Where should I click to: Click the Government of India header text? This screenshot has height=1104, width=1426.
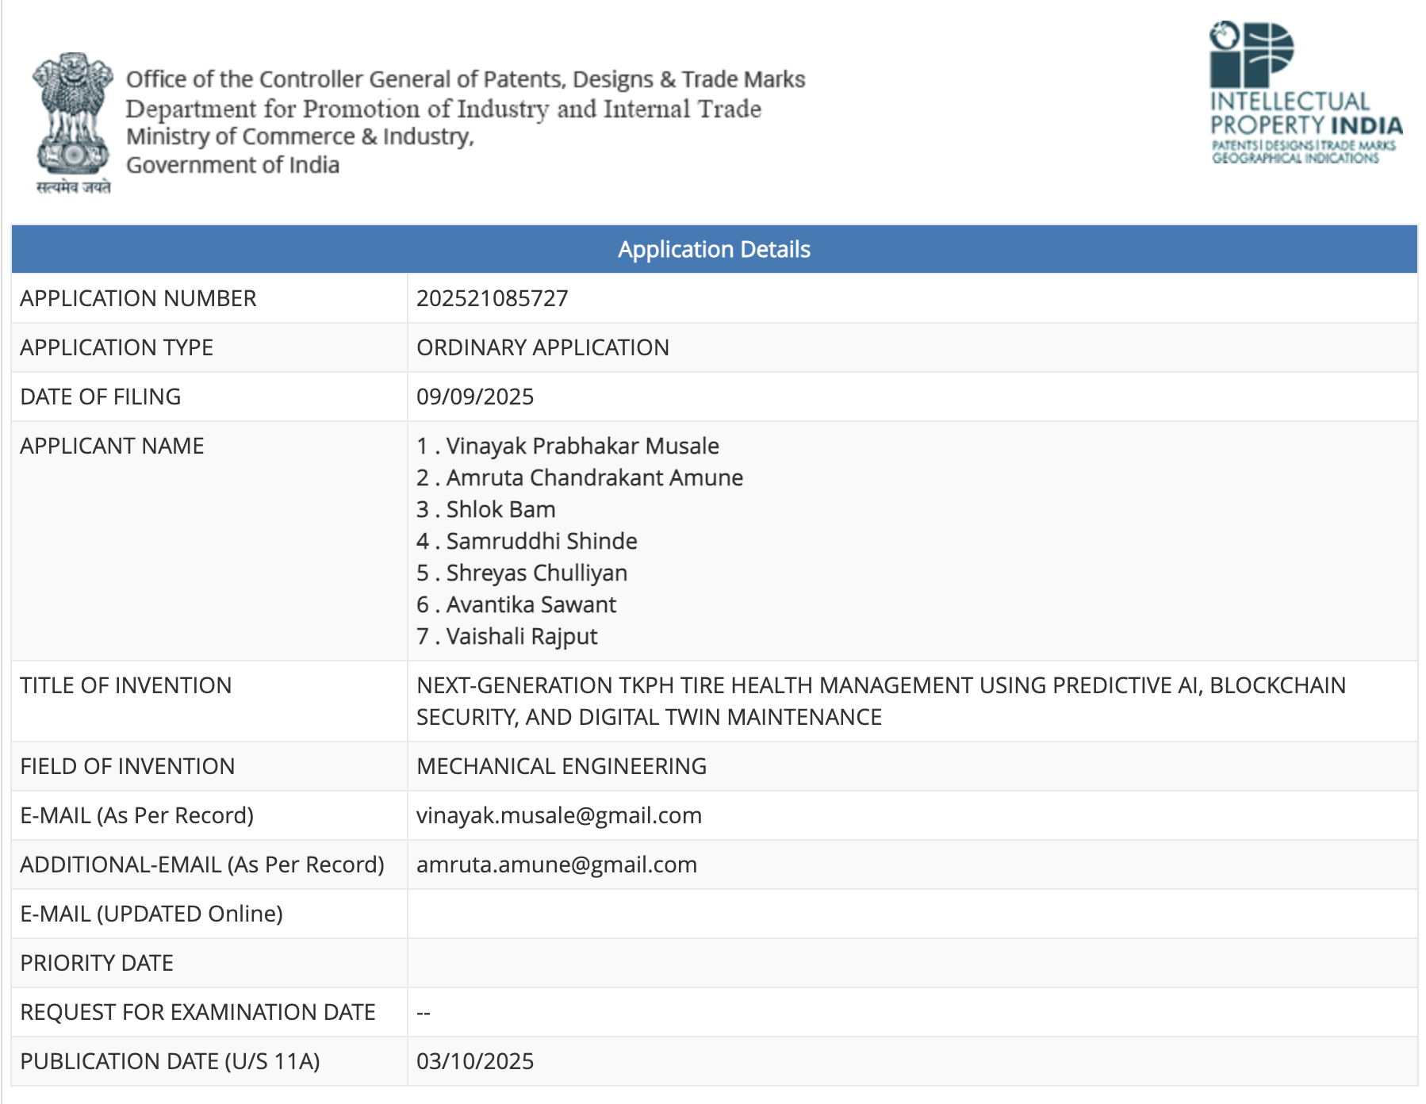click(233, 165)
